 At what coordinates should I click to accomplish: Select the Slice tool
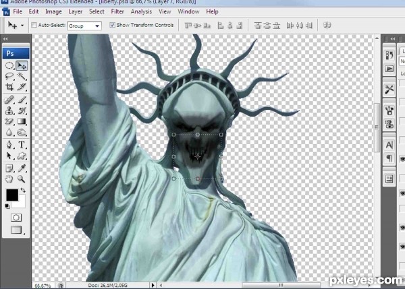tap(22, 87)
